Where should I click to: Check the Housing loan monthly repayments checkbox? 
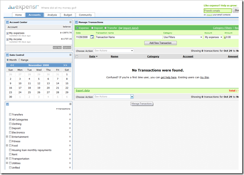[10, 150]
